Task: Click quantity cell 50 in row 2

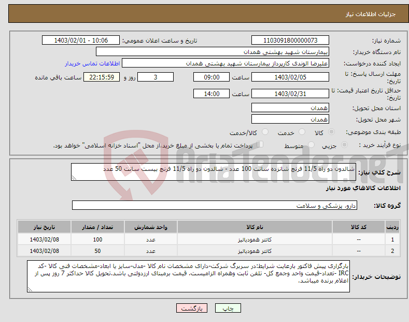Action: [97, 251]
